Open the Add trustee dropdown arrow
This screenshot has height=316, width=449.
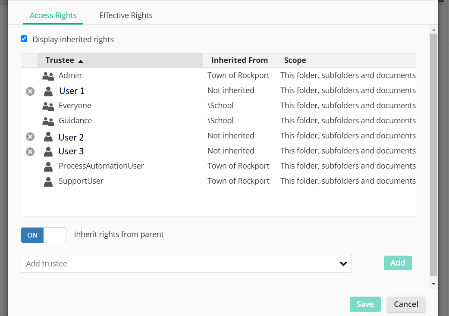click(343, 264)
